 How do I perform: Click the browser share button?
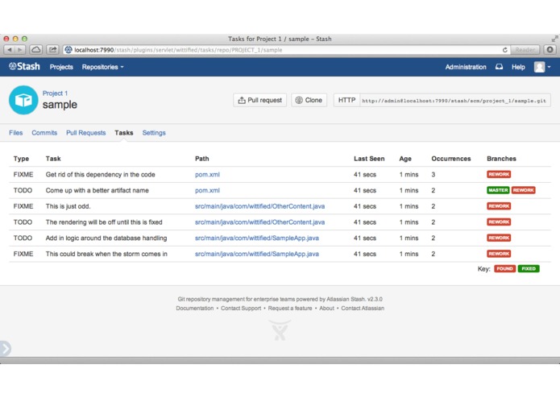pyautogui.click(x=53, y=50)
